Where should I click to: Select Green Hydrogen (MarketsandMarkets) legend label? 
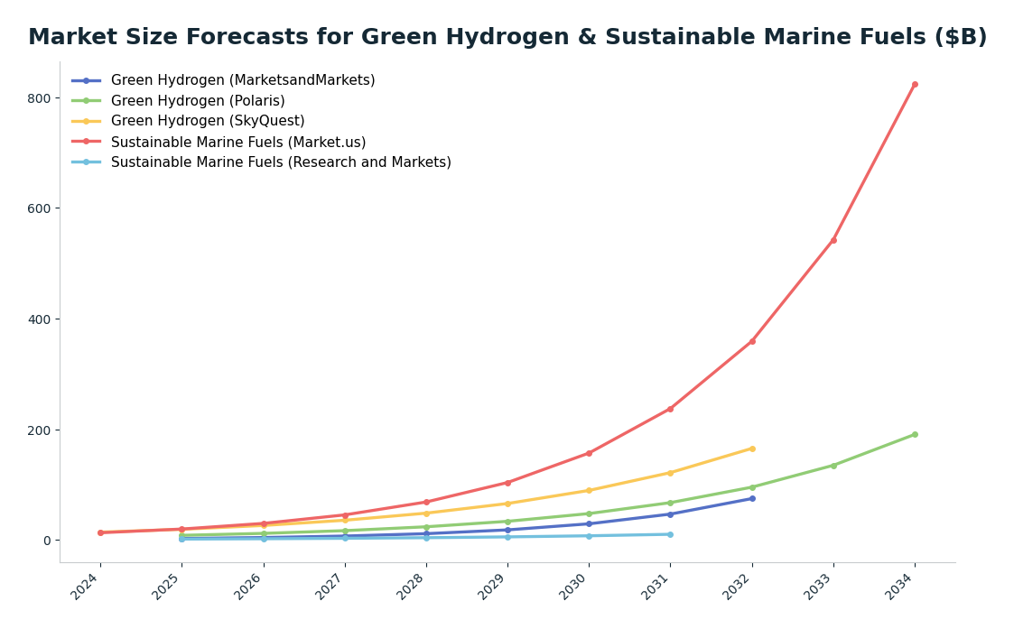pos(243,80)
